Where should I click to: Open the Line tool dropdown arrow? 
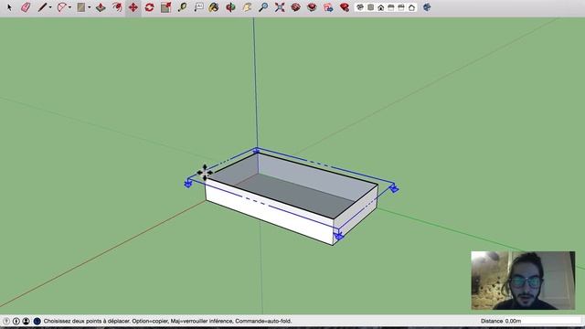[x=50, y=7]
